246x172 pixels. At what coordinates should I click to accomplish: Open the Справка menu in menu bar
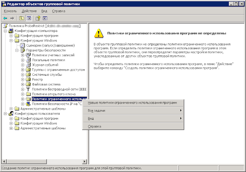[58, 11]
